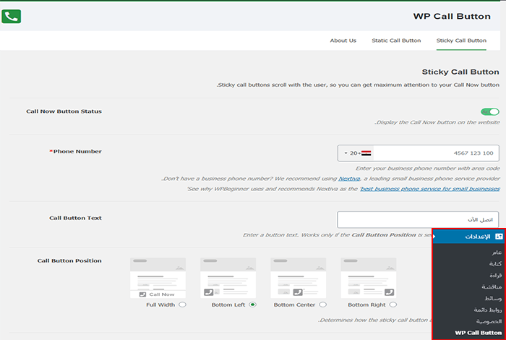506x340 pixels.
Task: Click the Bottom Right layout preview image
Action: (x=368, y=278)
